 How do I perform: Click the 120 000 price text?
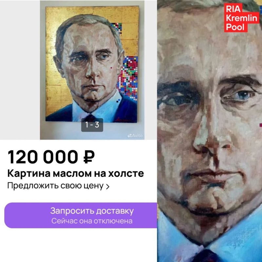pyautogui.click(x=43, y=157)
